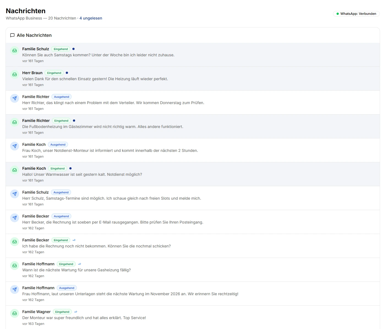385x329 pixels.
Task: Open message "Der Monteur war super freundlich"
Action: click(193, 317)
